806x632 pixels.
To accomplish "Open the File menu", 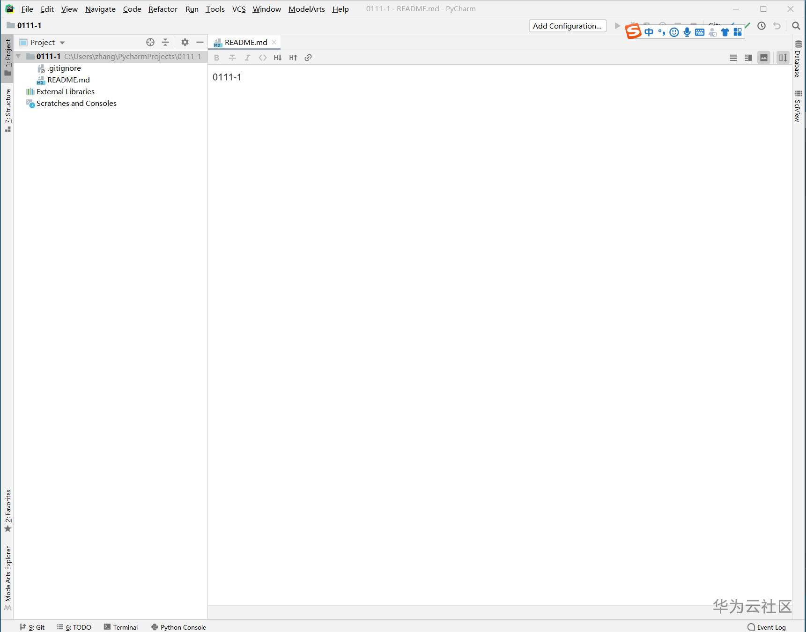I will click(27, 9).
